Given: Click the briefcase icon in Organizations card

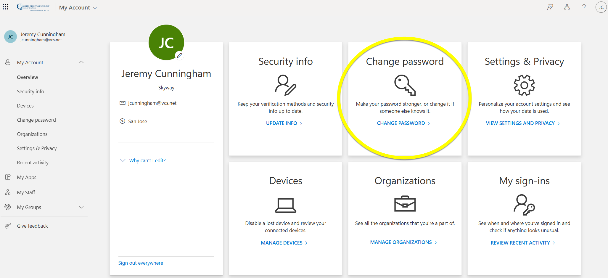Looking at the screenshot, I should tap(405, 204).
